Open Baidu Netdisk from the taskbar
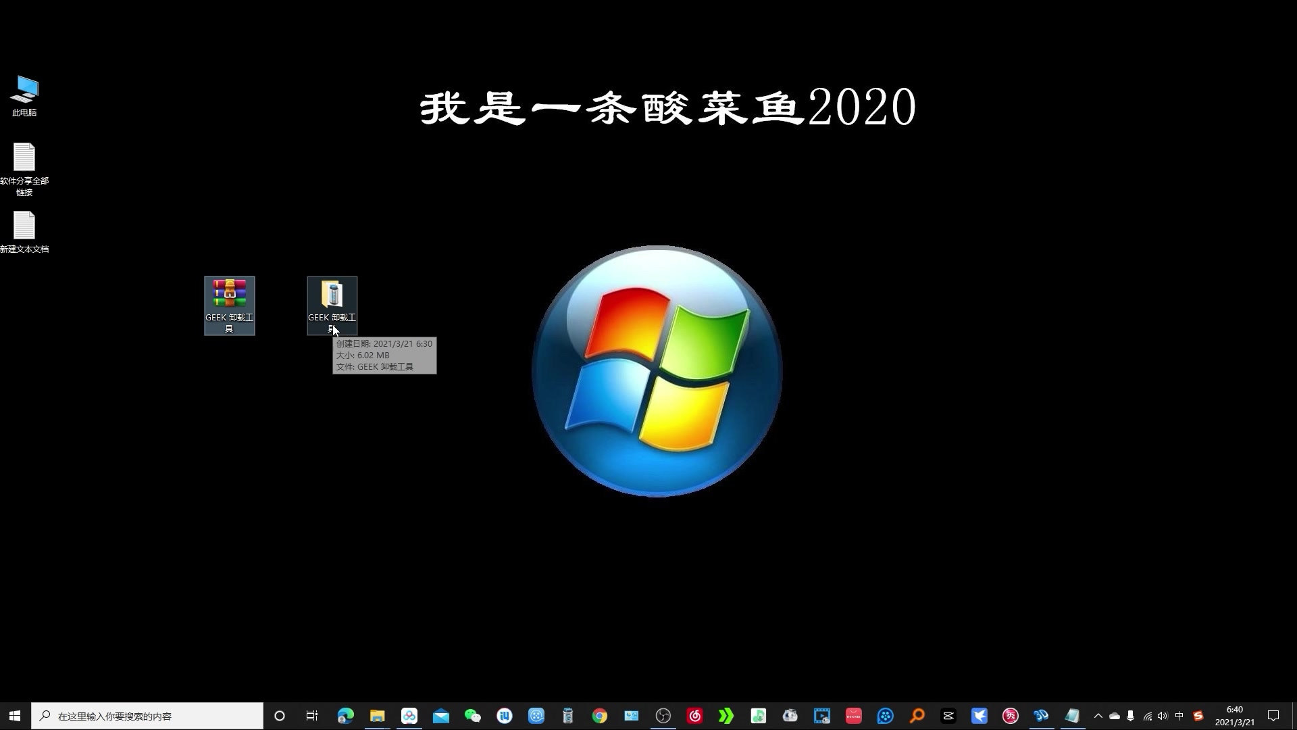Screen dimensions: 1297x730 (x=409, y=716)
